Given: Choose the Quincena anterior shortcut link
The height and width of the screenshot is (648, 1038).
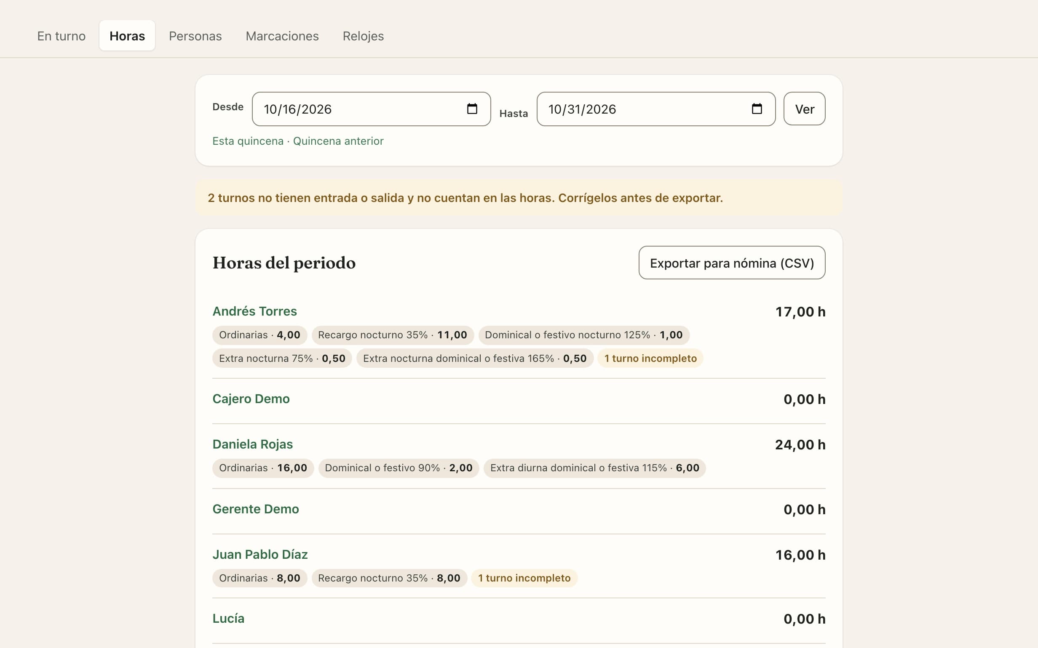Looking at the screenshot, I should 338,141.
